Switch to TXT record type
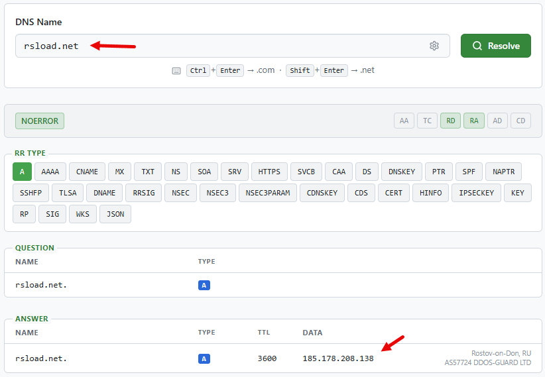Viewport: 545px width, 377px height. point(148,172)
